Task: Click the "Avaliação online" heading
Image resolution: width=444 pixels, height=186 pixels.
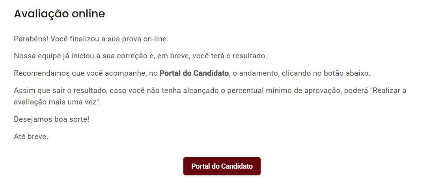Action: [x=60, y=14]
